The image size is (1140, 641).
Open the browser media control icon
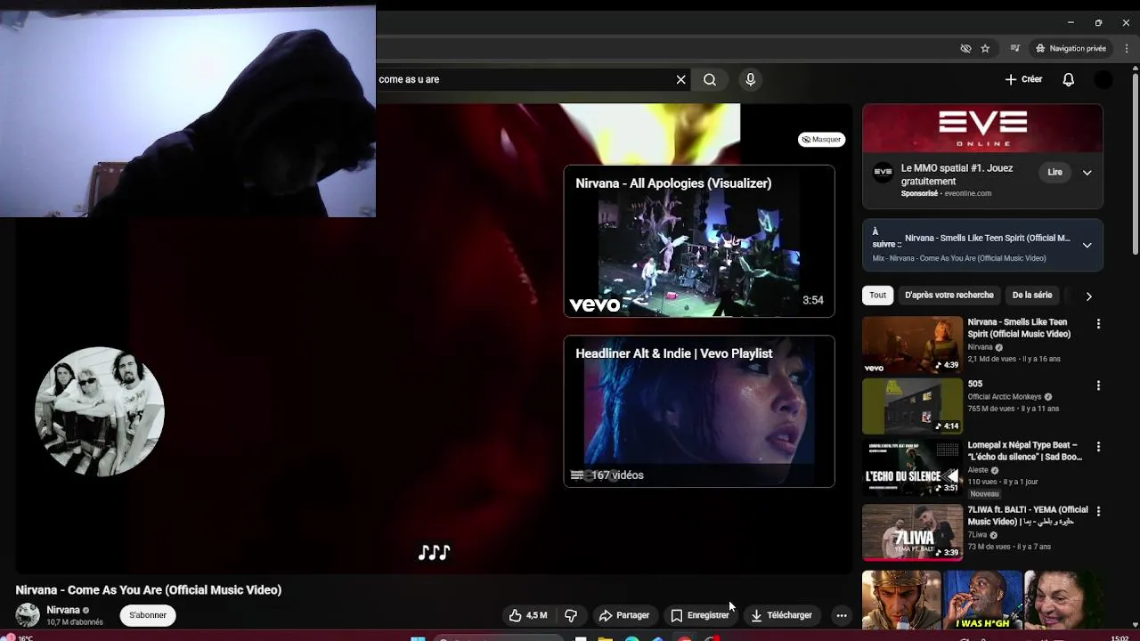[x=1014, y=48]
